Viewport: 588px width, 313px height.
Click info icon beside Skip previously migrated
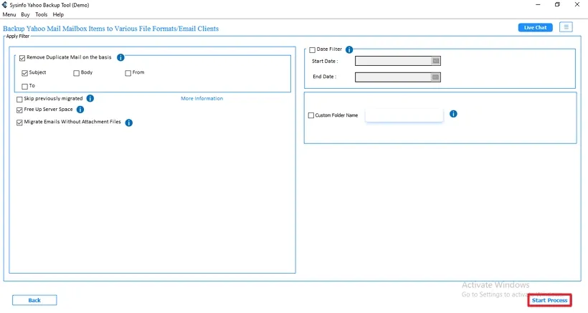(90, 98)
